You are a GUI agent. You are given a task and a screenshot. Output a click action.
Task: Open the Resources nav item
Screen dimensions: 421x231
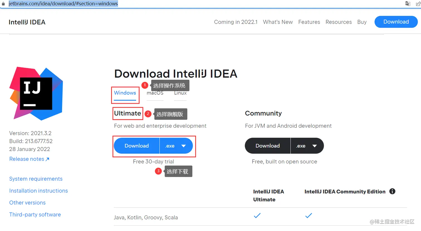339,22
